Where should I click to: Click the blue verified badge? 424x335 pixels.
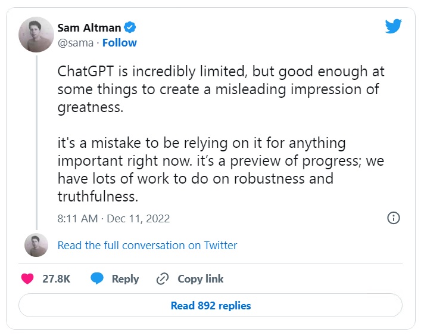tap(130, 27)
